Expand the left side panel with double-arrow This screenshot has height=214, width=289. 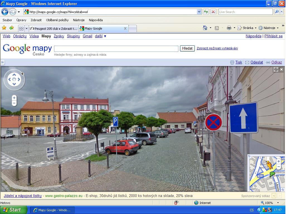point(3,62)
